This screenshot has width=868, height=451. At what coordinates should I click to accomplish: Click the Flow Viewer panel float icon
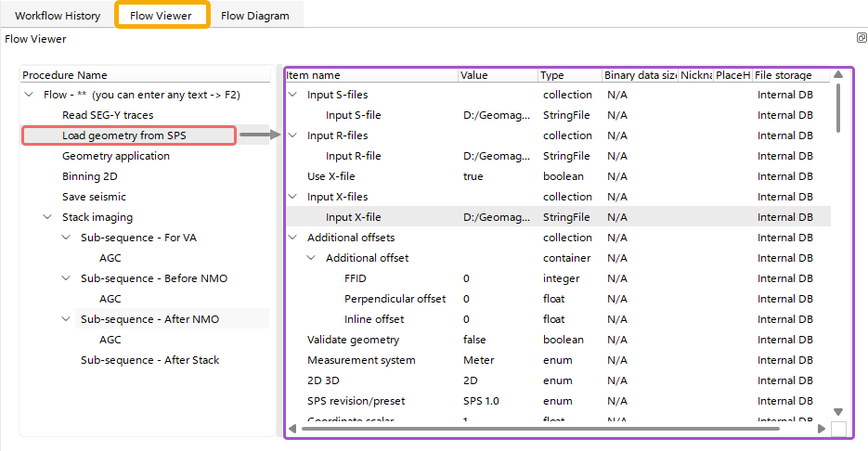(x=862, y=38)
